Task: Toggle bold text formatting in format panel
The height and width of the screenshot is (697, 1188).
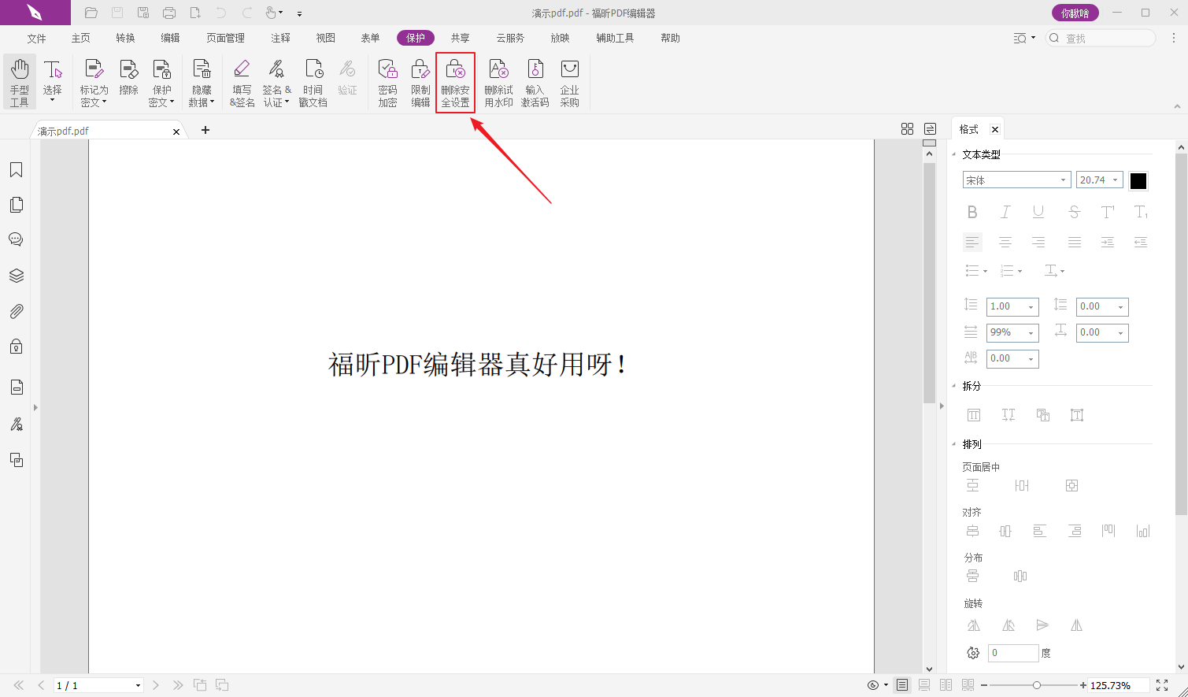Action: [972, 212]
